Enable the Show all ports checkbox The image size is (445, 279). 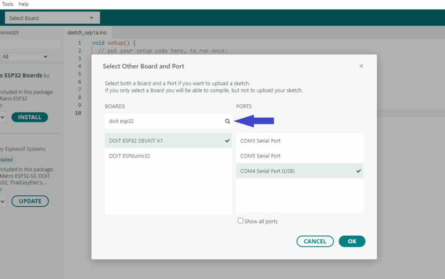(x=240, y=221)
